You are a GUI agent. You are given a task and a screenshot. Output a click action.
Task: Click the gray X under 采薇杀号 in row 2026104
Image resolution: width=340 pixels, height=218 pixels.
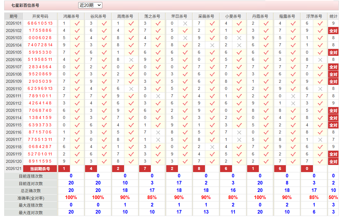click(212, 45)
